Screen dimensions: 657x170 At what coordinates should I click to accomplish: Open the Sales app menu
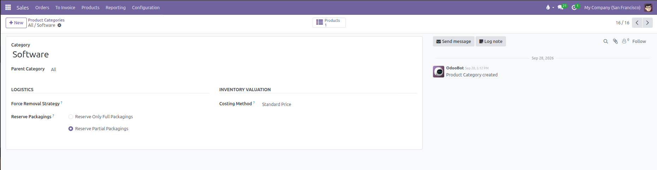[23, 7]
